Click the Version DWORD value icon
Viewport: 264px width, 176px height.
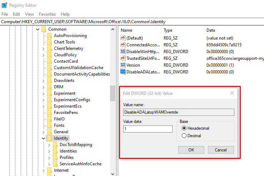(x=123, y=65)
